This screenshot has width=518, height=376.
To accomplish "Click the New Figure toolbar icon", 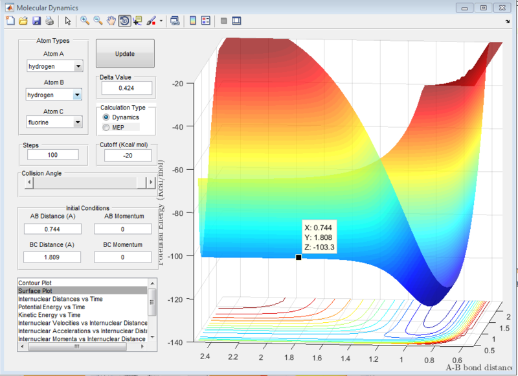I will click(10, 21).
